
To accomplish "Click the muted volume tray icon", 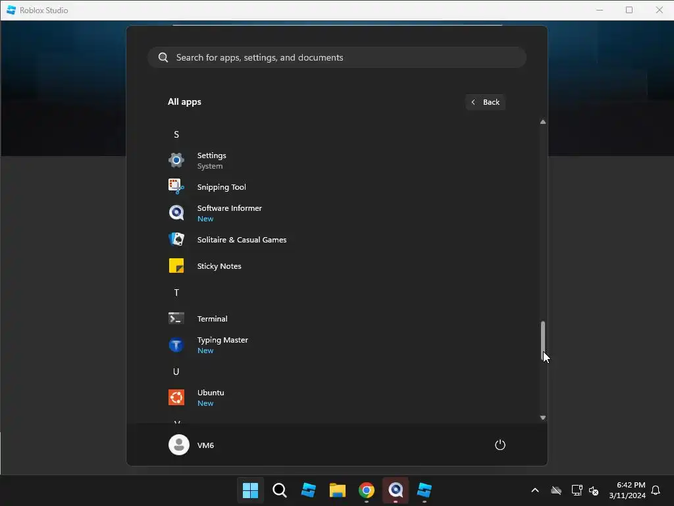I will click(x=594, y=490).
